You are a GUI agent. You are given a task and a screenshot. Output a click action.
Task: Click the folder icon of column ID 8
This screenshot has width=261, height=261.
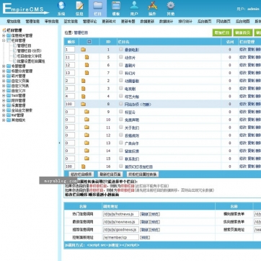[83, 104]
